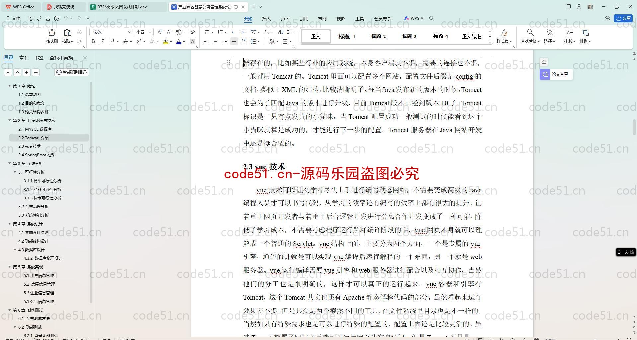
Task: Open the Arrange (排列) tool
Action: click(x=585, y=36)
